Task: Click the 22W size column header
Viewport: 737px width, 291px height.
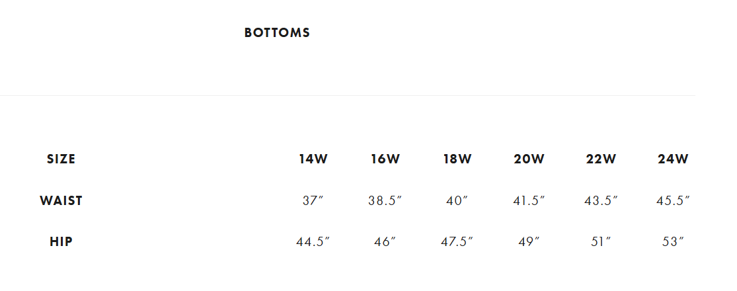Action: pos(601,159)
